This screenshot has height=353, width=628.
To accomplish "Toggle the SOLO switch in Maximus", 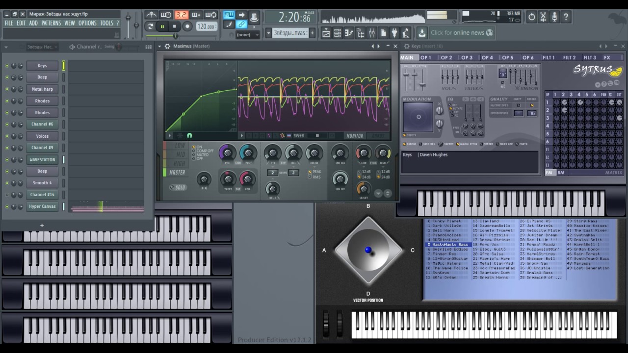I will [179, 188].
